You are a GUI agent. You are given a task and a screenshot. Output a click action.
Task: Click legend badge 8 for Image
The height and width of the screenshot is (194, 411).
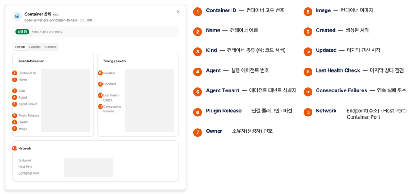point(308,12)
